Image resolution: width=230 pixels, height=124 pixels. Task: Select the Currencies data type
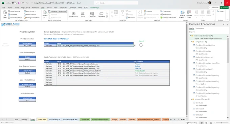[92, 15]
